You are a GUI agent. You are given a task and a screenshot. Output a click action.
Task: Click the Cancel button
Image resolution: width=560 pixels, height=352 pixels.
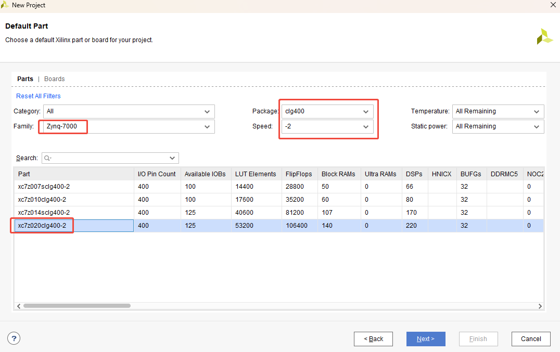(531, 339)
